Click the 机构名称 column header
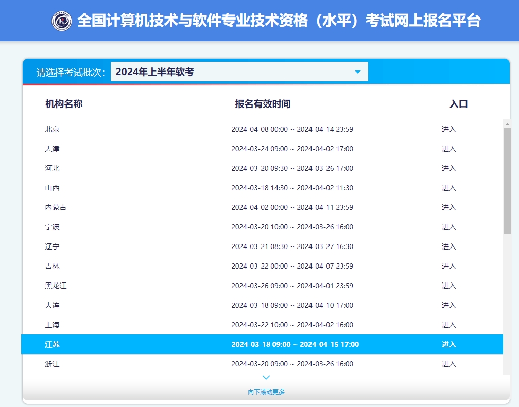 point(64,104)
